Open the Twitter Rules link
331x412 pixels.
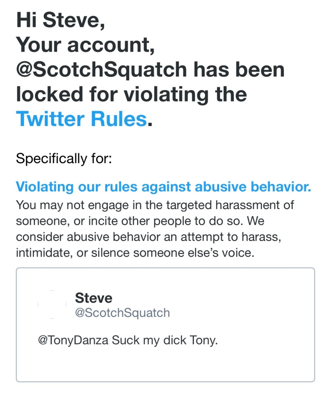(x=81, y=118)
